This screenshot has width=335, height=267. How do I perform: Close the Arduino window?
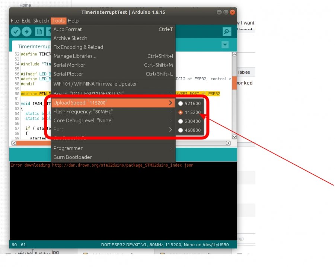[x=232, y=12]
